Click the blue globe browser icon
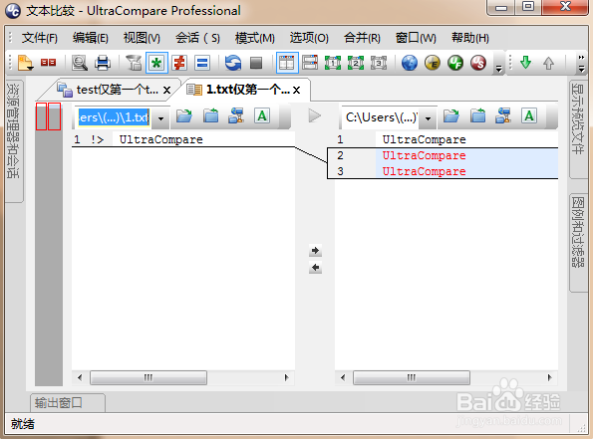Screen dimensions: 593x439 [410, 63]
